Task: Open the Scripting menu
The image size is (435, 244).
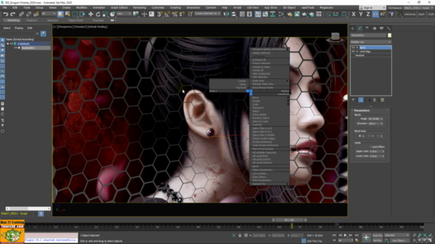Action: (175, 7)
